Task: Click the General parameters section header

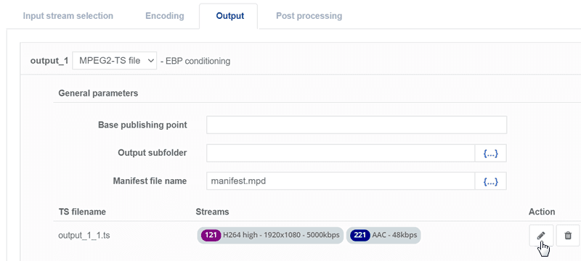Action: [x=98, y=93]
